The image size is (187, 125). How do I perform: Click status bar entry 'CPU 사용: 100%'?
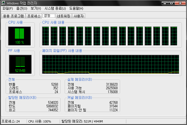coord(40,121)
